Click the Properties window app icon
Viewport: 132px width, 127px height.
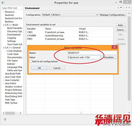click(3, 3)
